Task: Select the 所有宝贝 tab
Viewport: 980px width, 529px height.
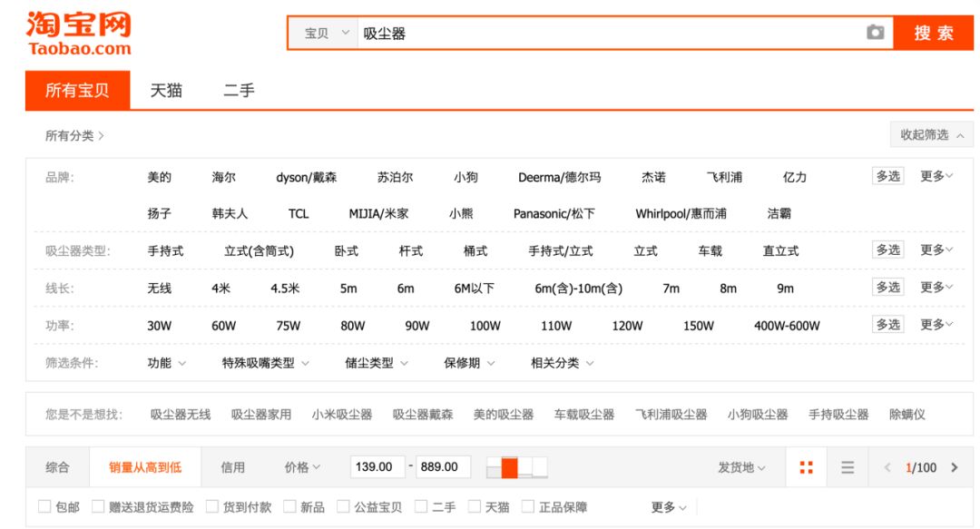Action: [77, 90]
